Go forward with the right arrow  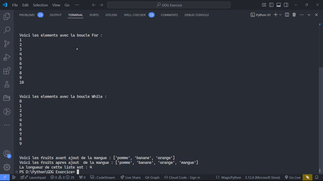pos(101,5)
